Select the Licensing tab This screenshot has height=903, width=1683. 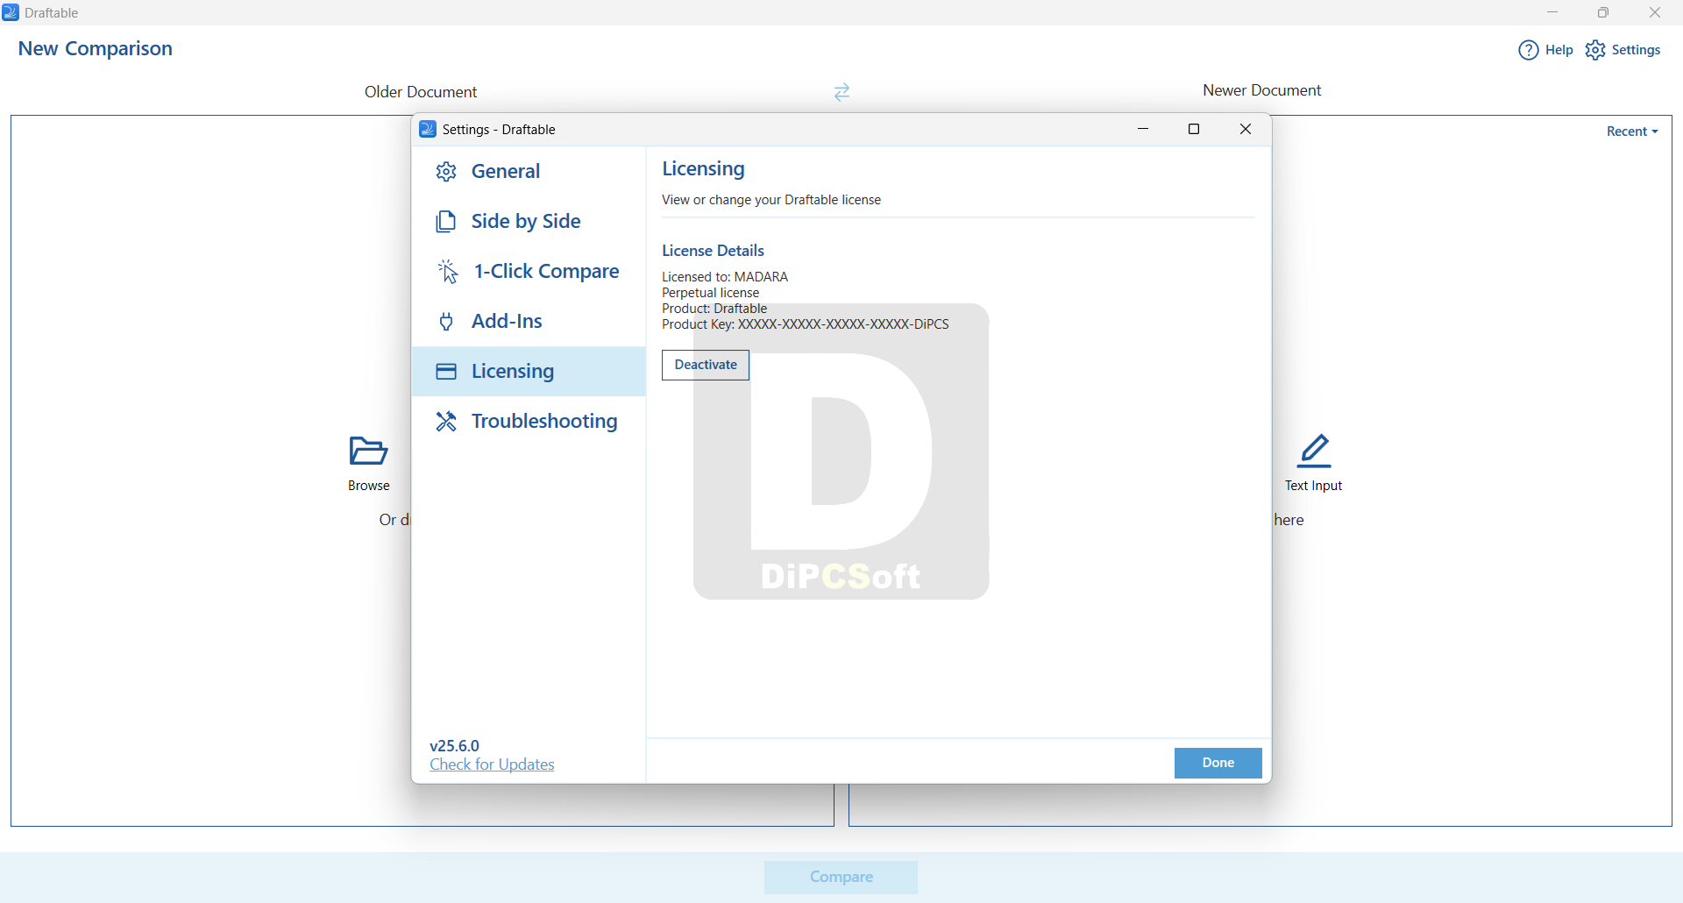point(529,371)
